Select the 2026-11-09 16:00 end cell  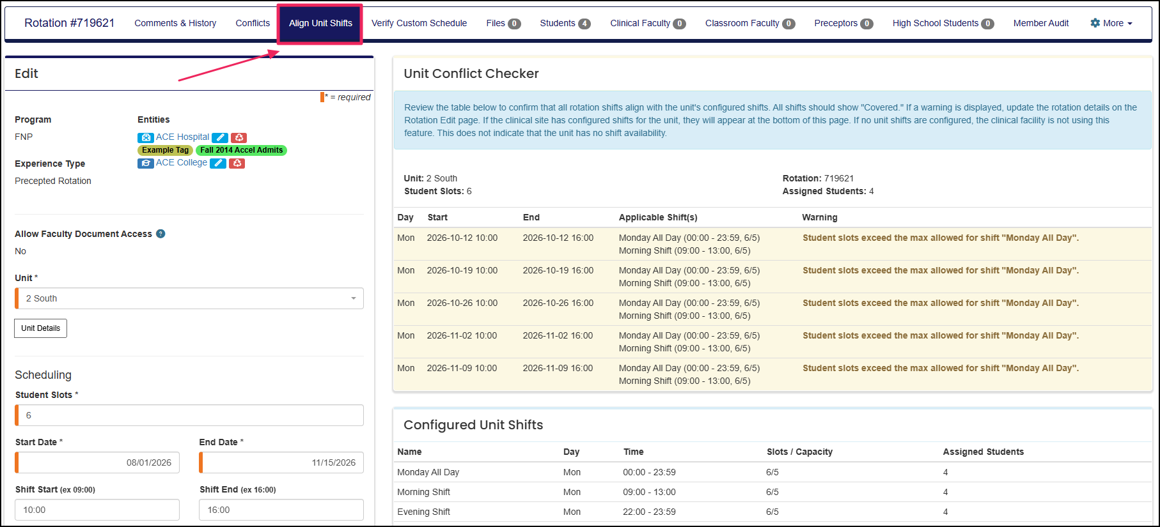point(558,368)
